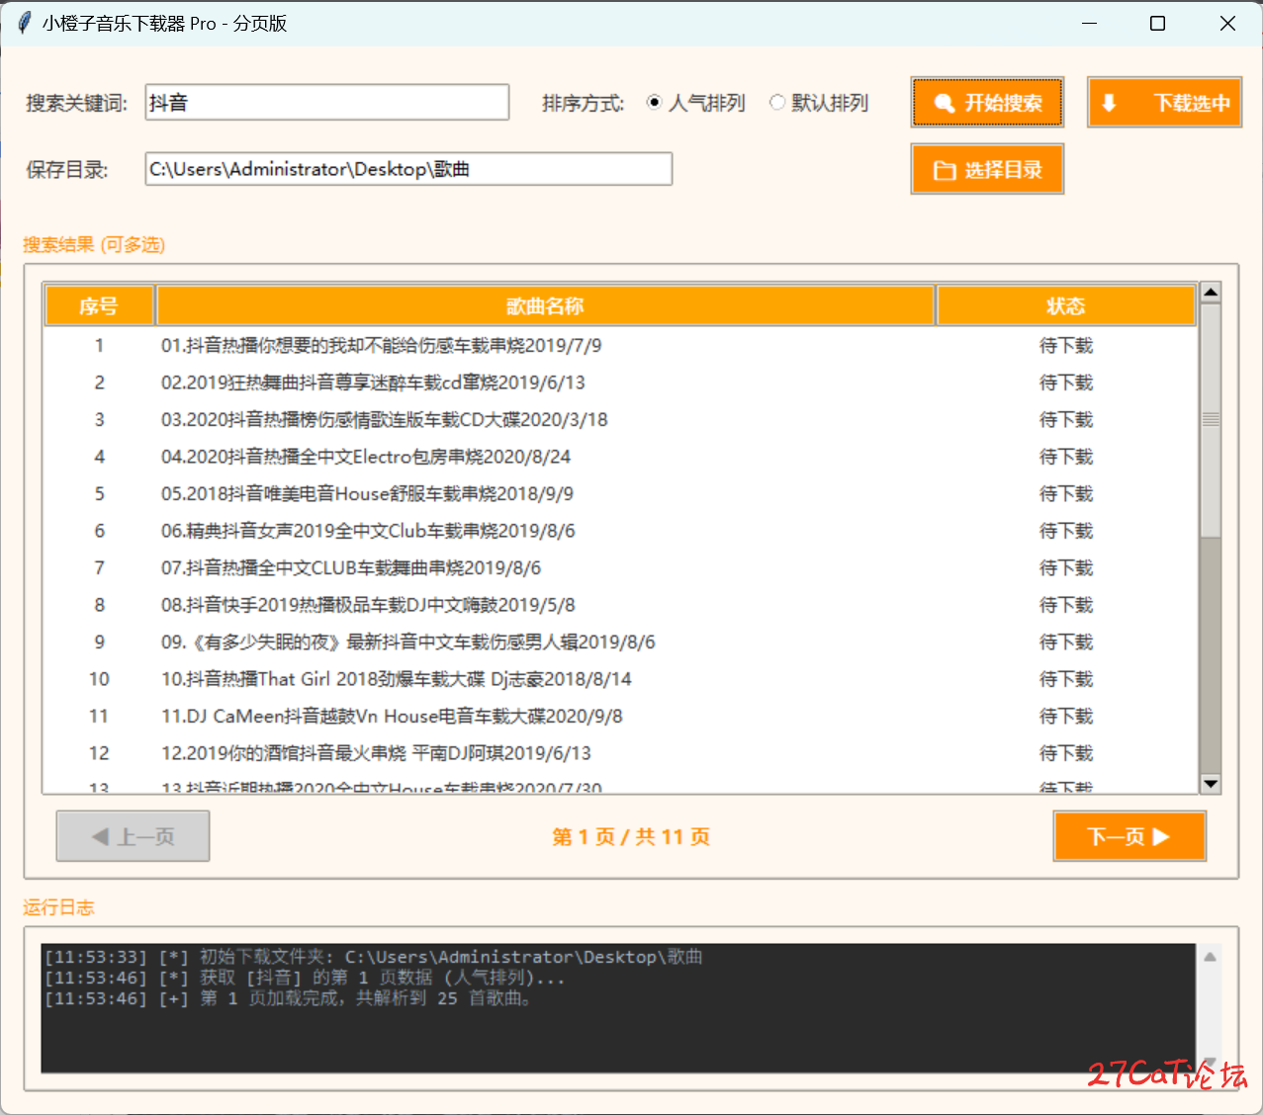Click the results list scrollbar thumb
Screen dimensions: 1263x1115
1210,419
